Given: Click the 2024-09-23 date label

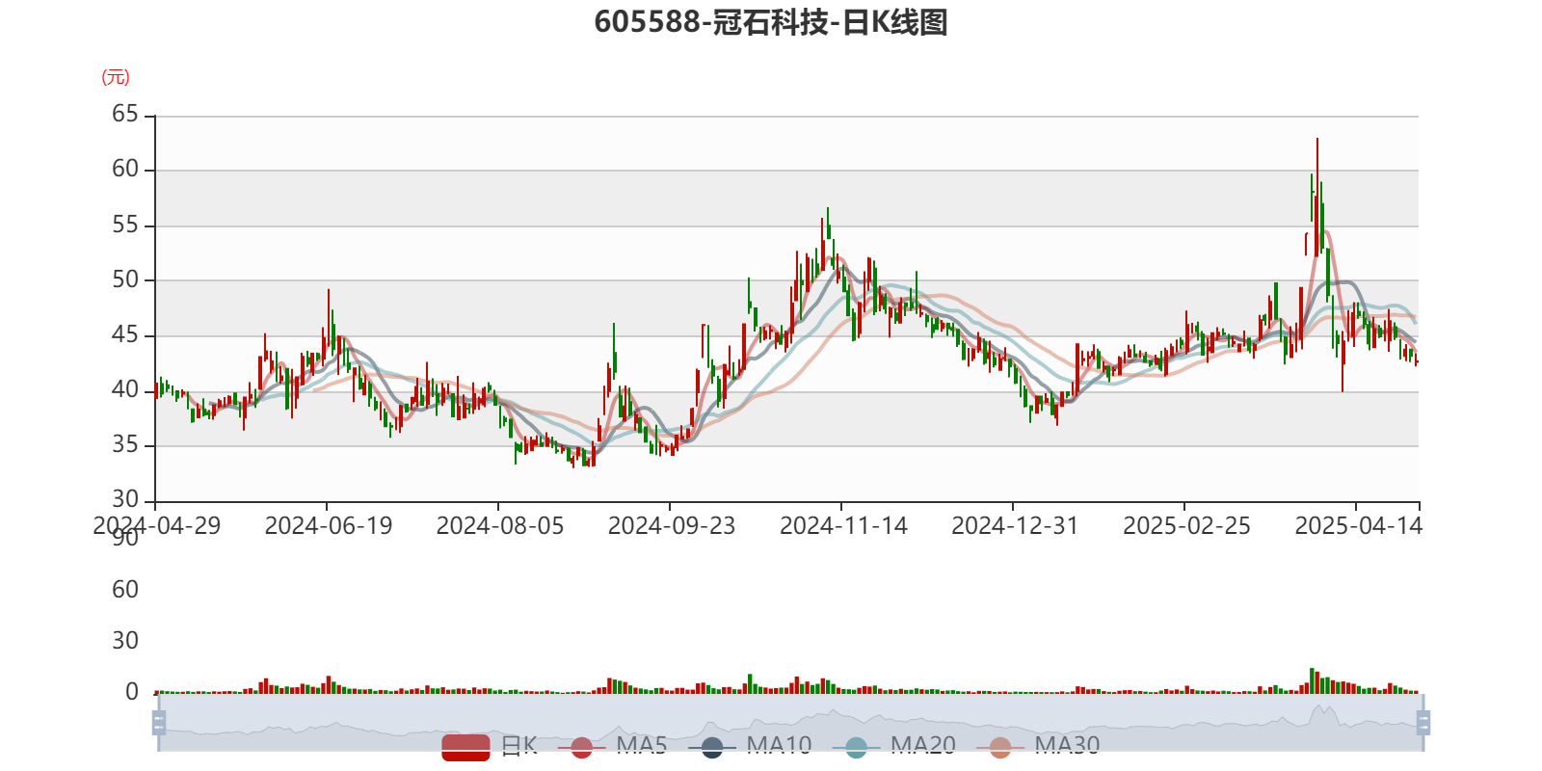Looking at the screenshot, I should click(672, 526).
